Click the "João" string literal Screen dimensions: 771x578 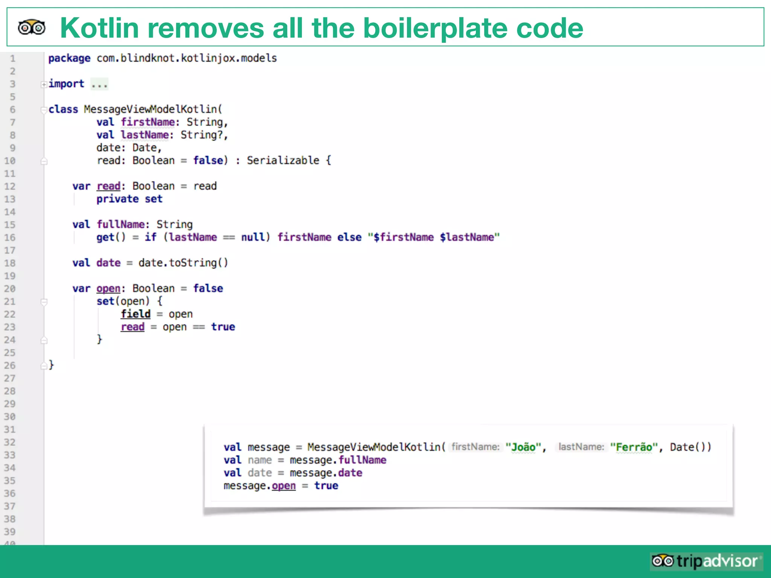(523, 447)
